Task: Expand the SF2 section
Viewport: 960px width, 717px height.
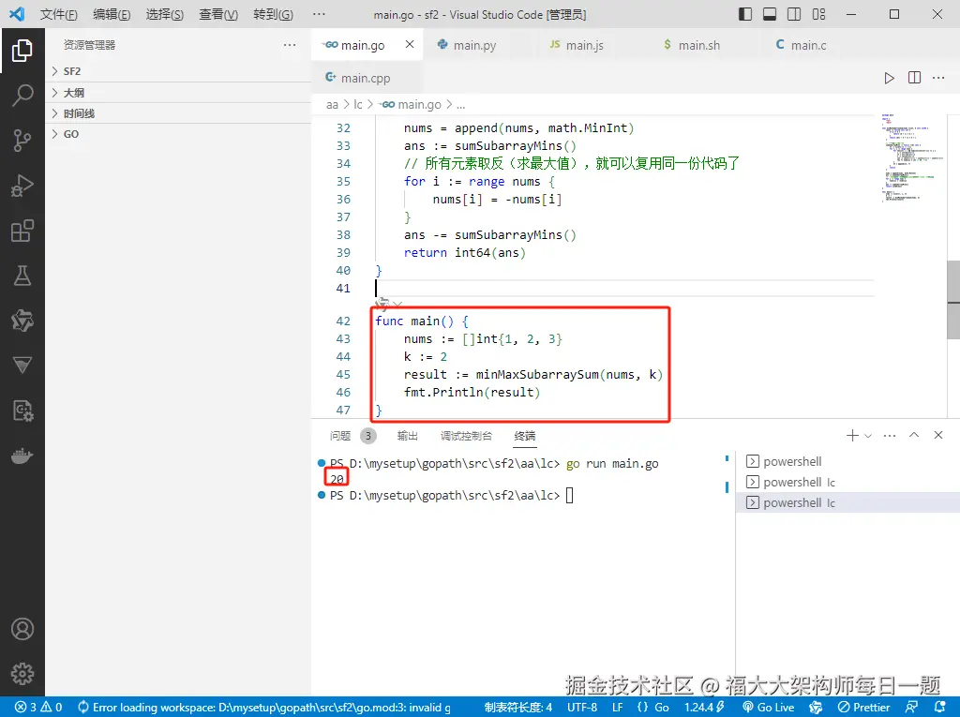Action: (x=178, y=71)
